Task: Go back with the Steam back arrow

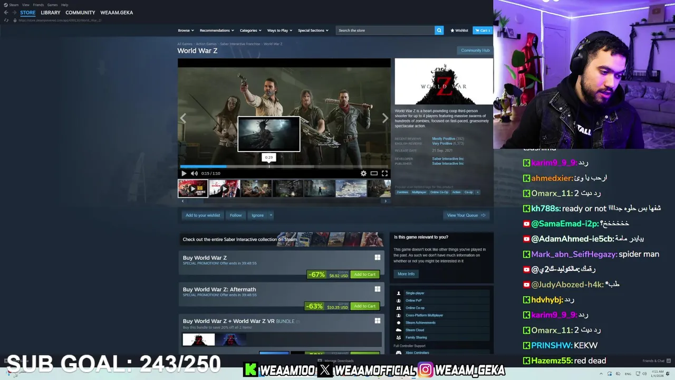Action: (x=6, y=13)
